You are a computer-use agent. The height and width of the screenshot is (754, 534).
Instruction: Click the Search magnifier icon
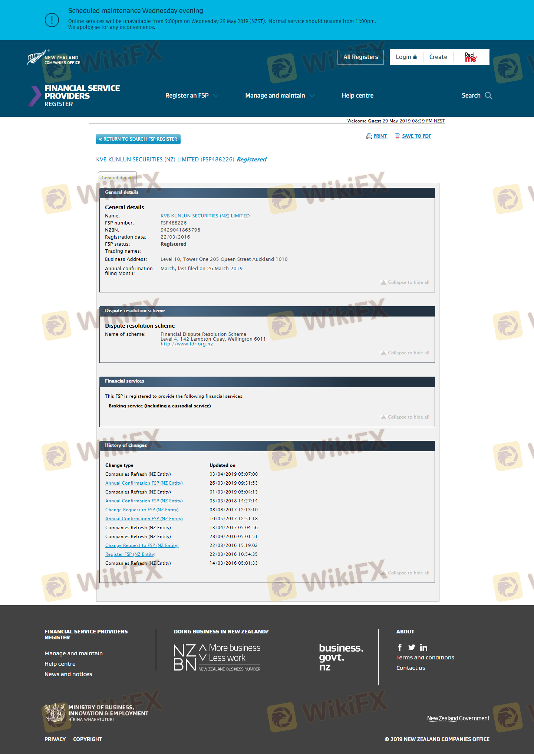point(488,95)
